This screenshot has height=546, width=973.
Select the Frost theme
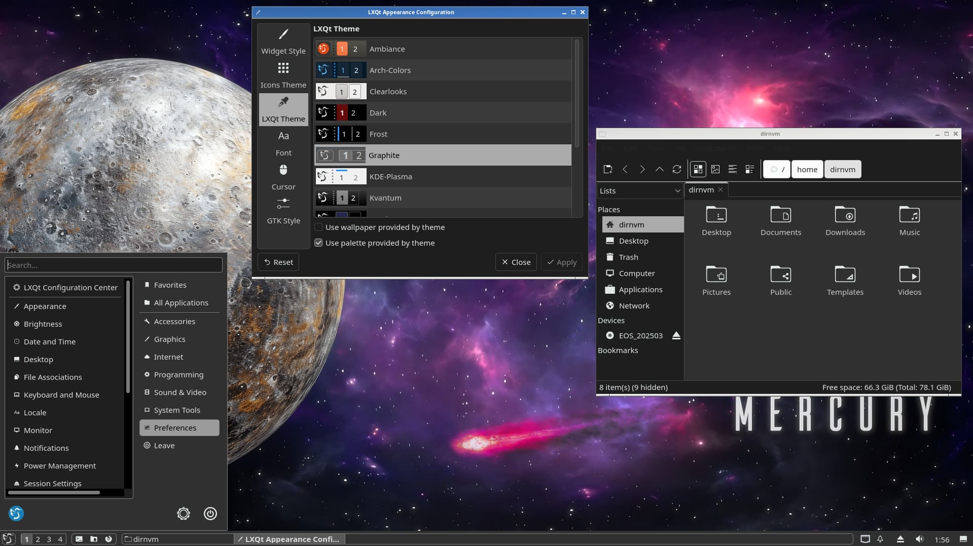point(443,134)
